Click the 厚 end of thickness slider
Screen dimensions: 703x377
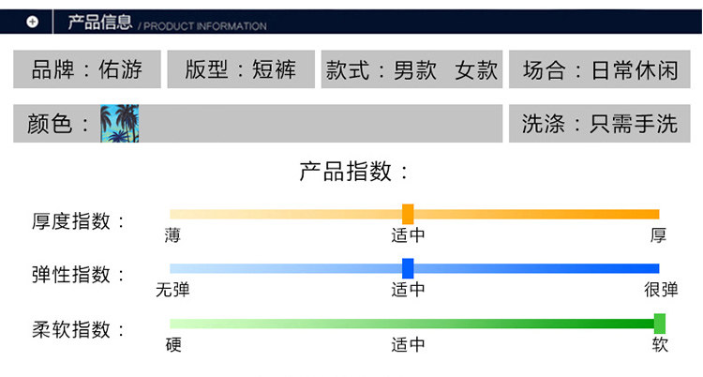(x=659, y=236)
